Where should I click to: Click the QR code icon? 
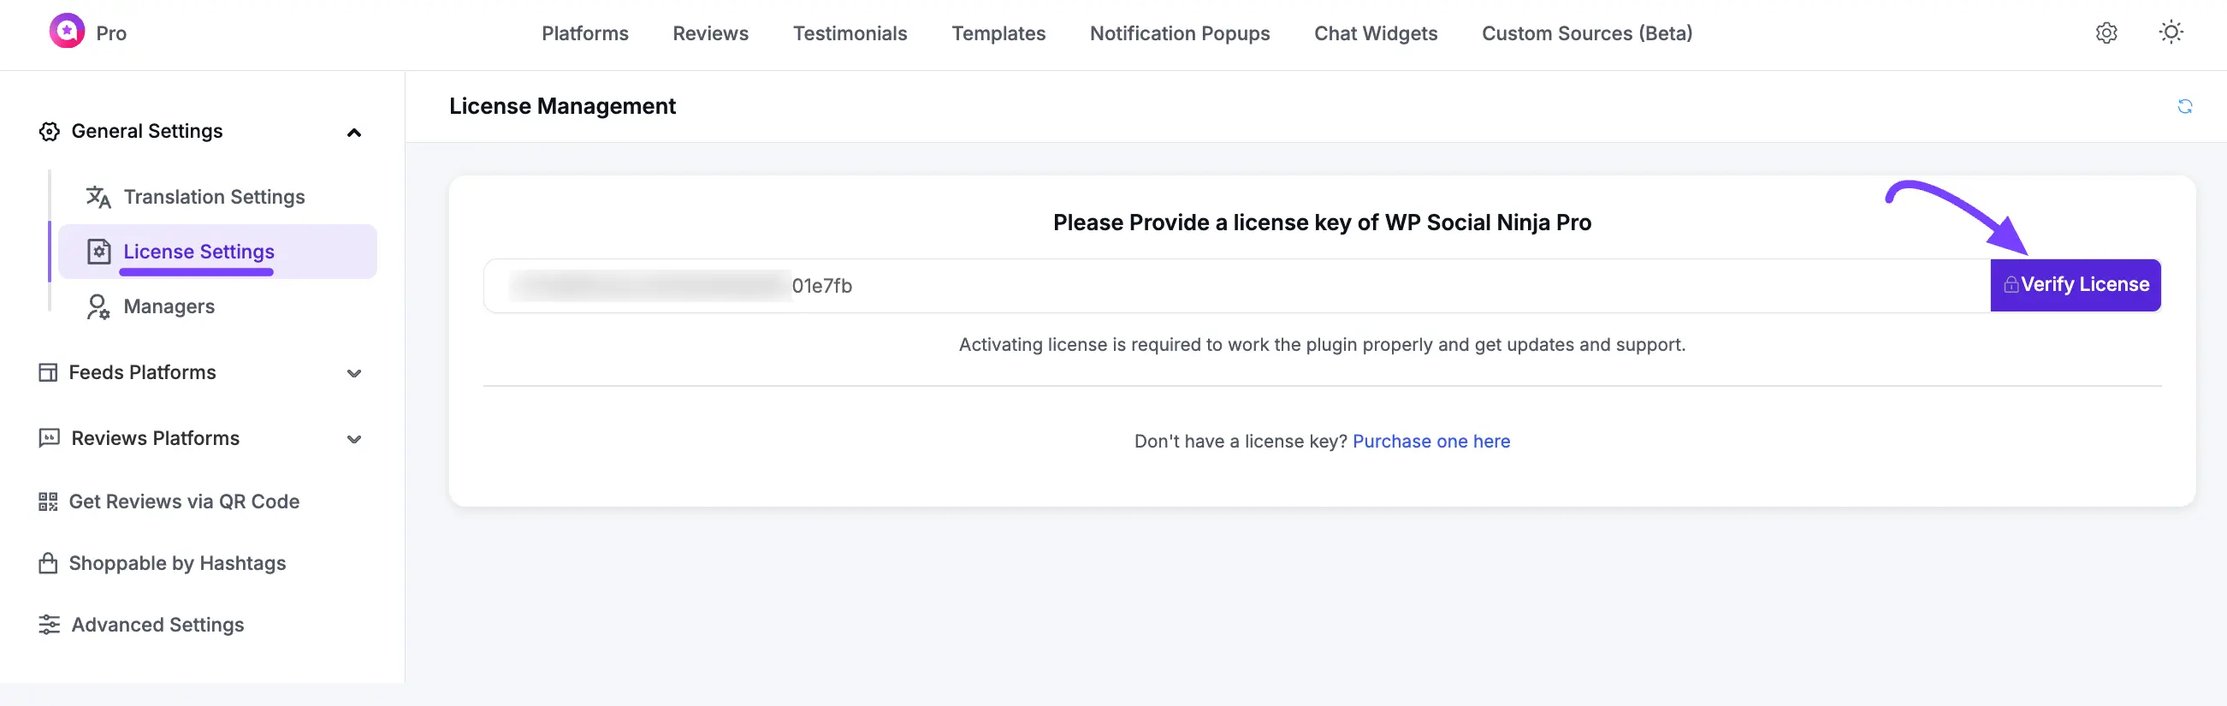[48, 501]
